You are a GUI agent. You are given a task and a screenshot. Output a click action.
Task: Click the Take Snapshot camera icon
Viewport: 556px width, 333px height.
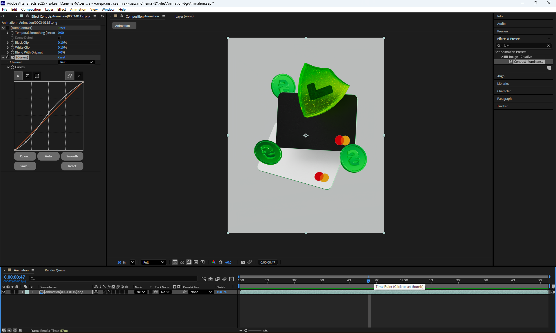click(243, 262)
